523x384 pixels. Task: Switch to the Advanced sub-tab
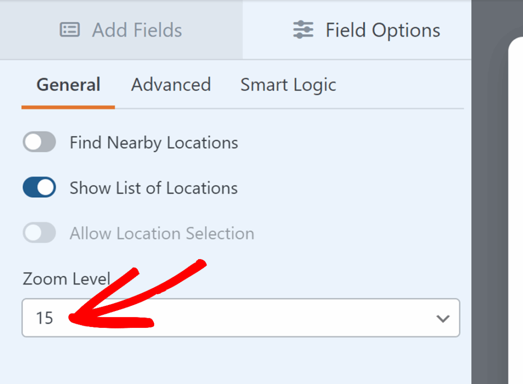tap(171, 85)
